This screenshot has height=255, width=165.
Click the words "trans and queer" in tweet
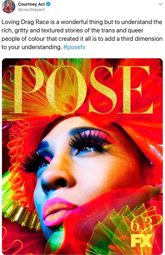(122, 30)
